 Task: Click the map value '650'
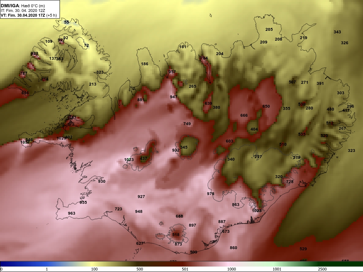coord(266,106)
